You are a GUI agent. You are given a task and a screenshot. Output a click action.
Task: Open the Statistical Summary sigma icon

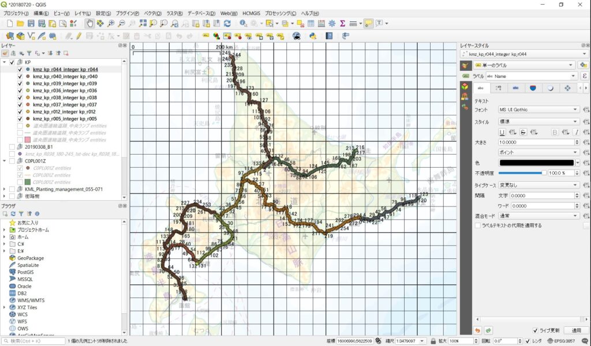[x=342, y=24]
